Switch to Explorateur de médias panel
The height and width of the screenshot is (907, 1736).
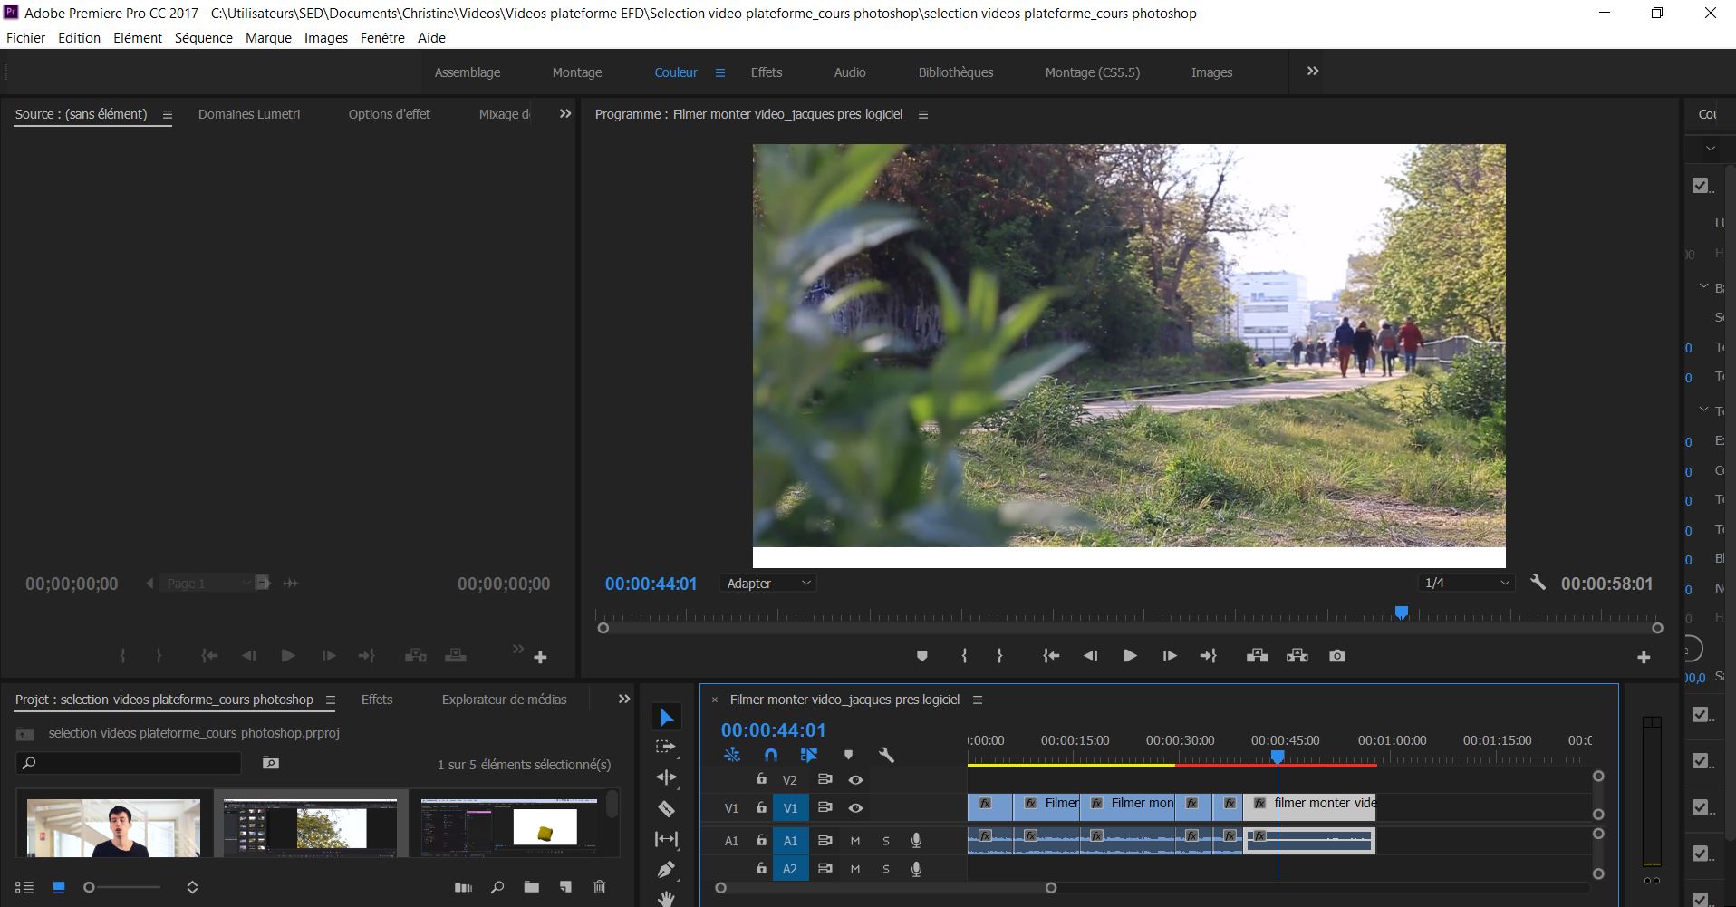(504, 699)
